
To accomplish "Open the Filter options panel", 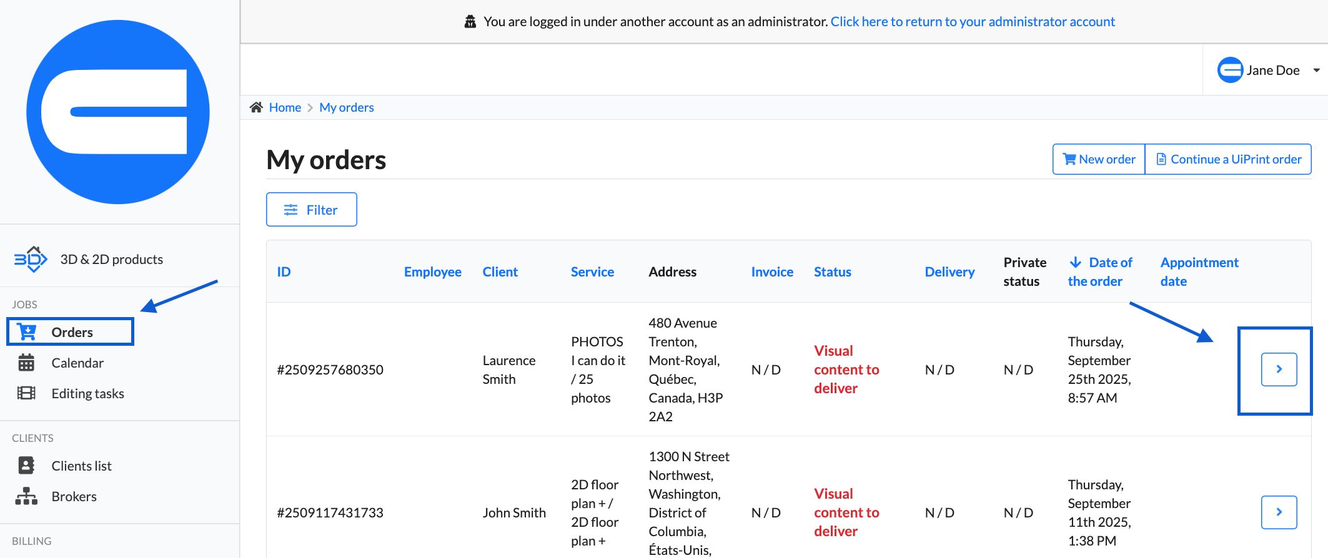I will [311, 210].
